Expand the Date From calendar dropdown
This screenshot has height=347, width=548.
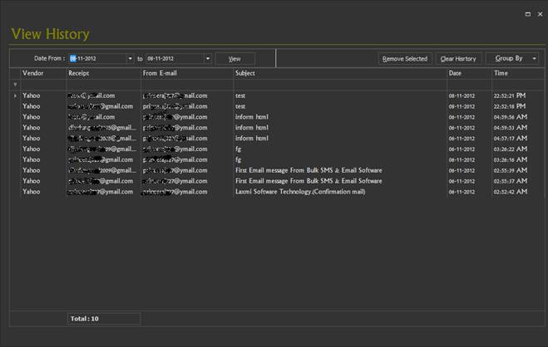pos(130,59)
